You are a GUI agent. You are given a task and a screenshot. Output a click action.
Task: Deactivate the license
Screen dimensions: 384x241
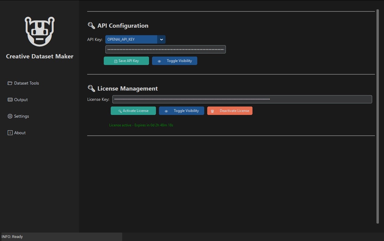(230, 111)
